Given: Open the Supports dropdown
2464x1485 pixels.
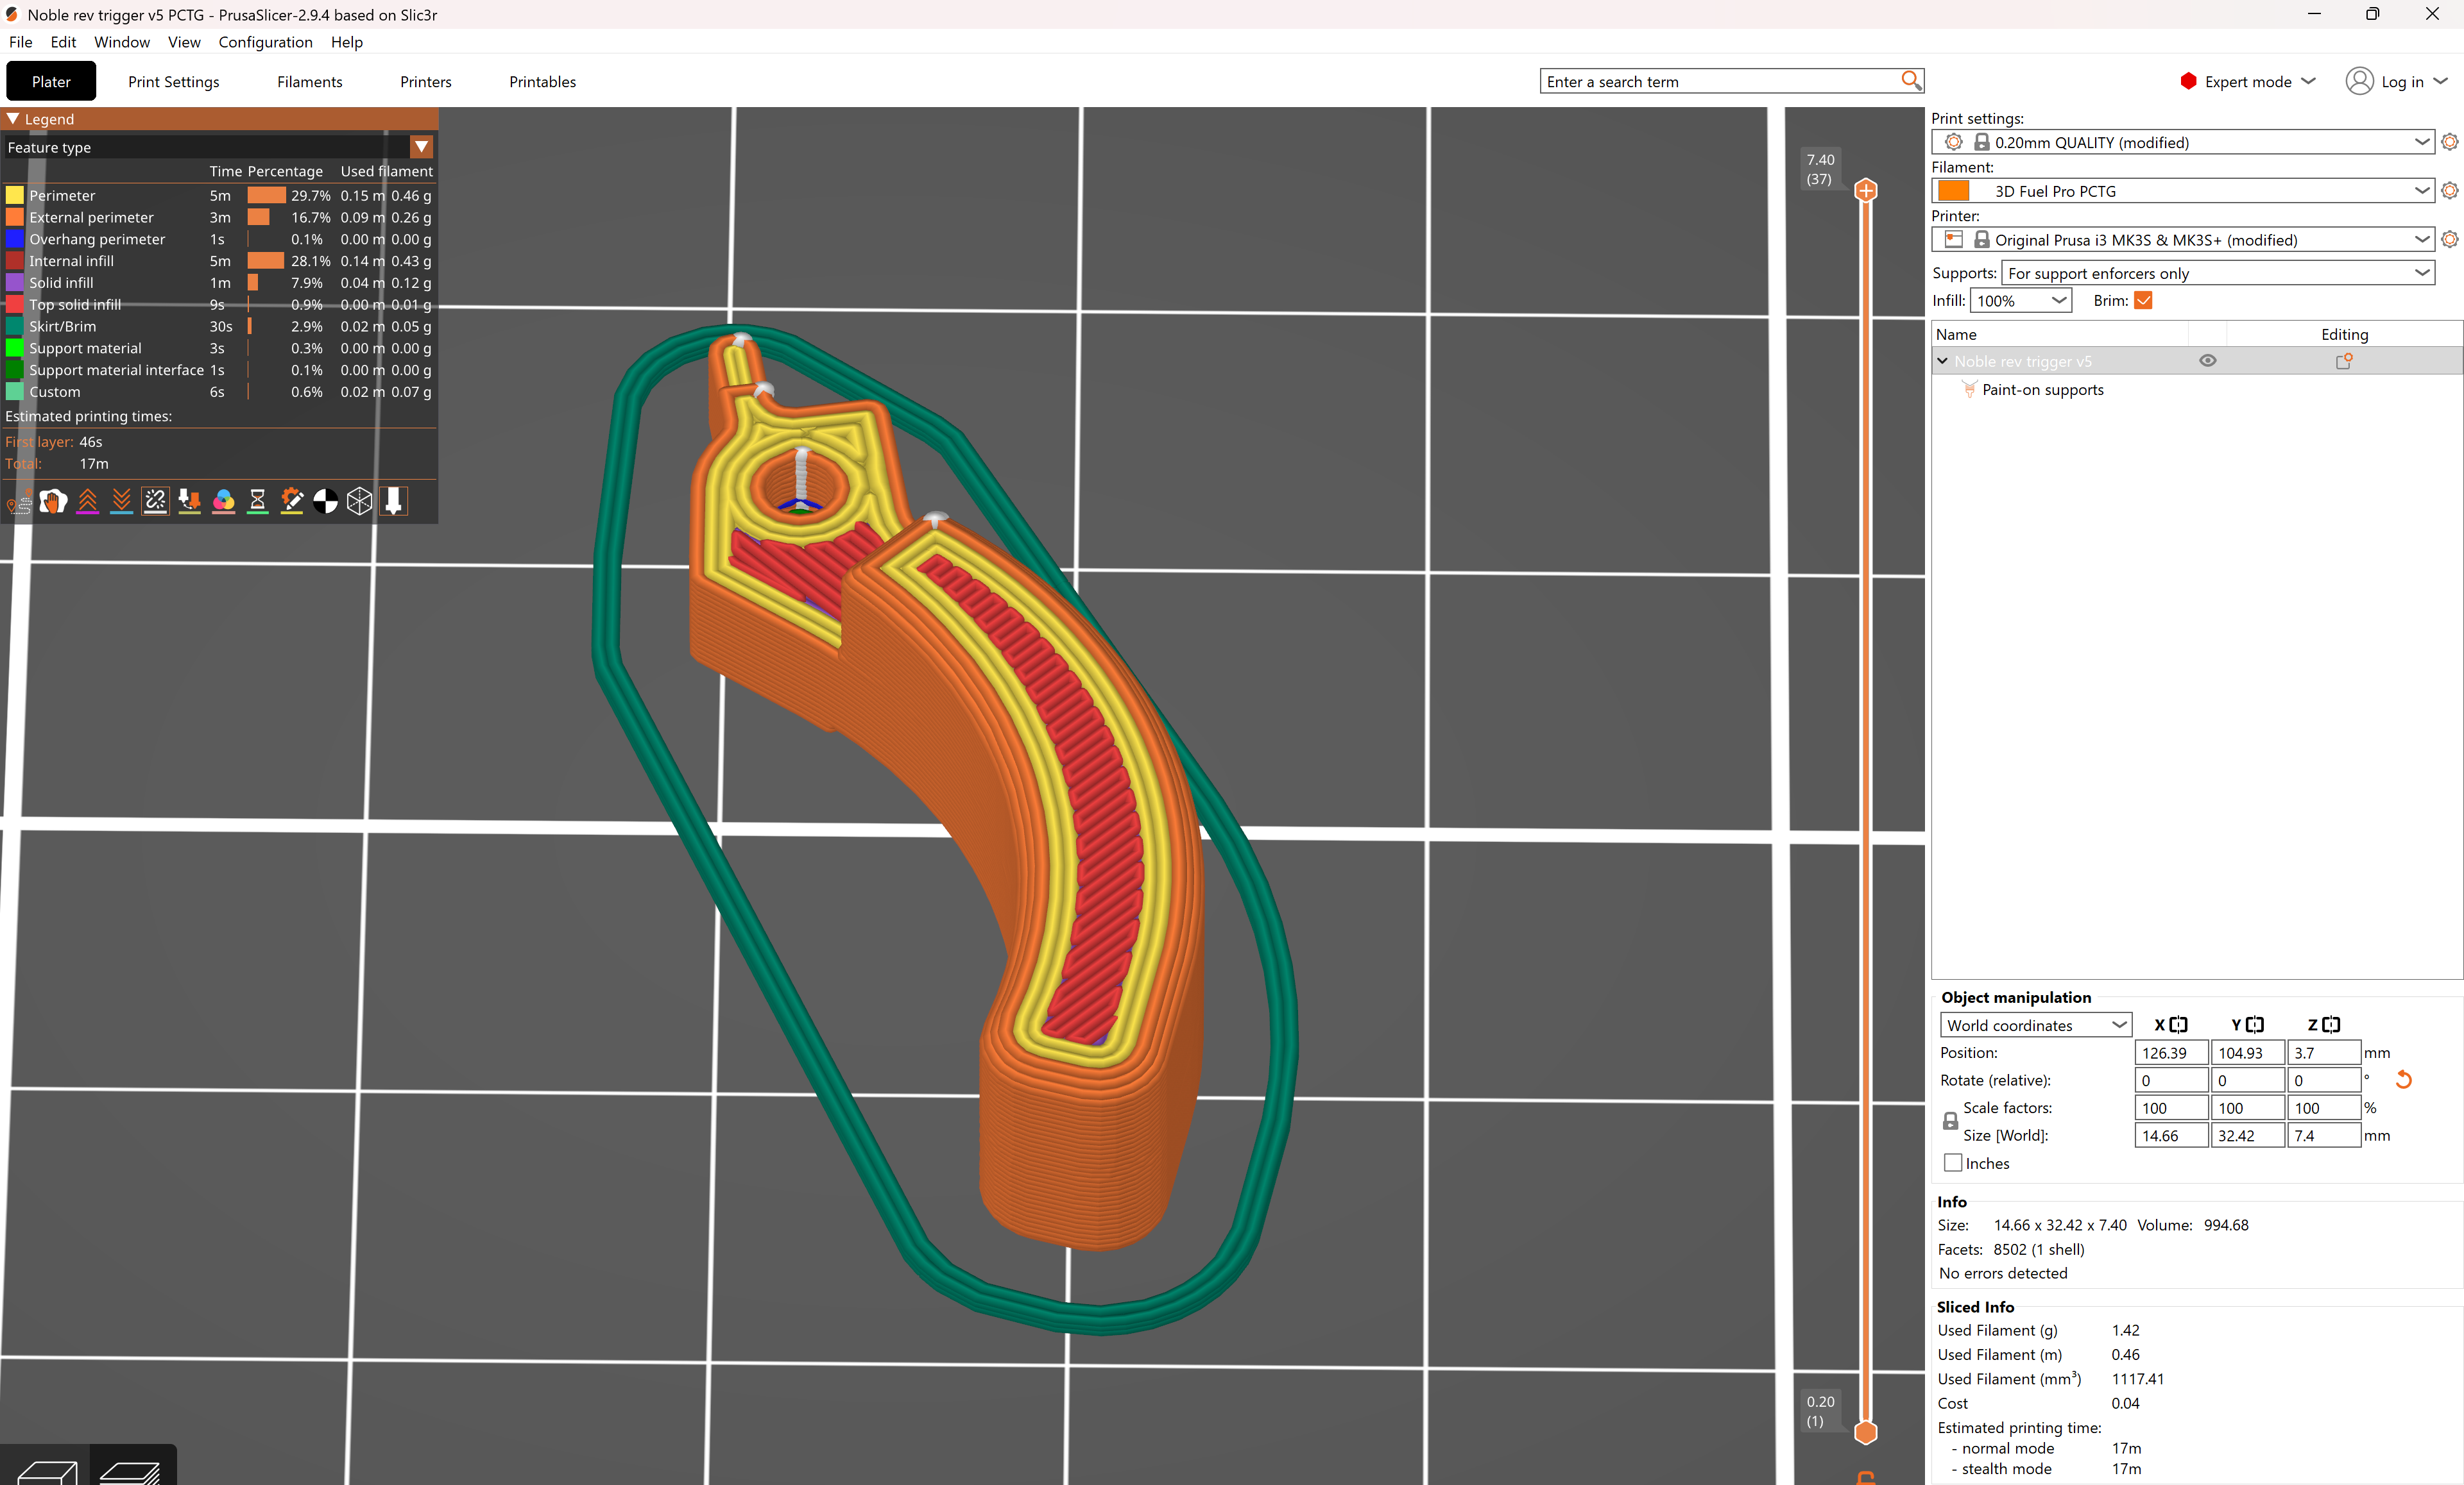Looking at the screenshot, I should tap(2217, 273).
